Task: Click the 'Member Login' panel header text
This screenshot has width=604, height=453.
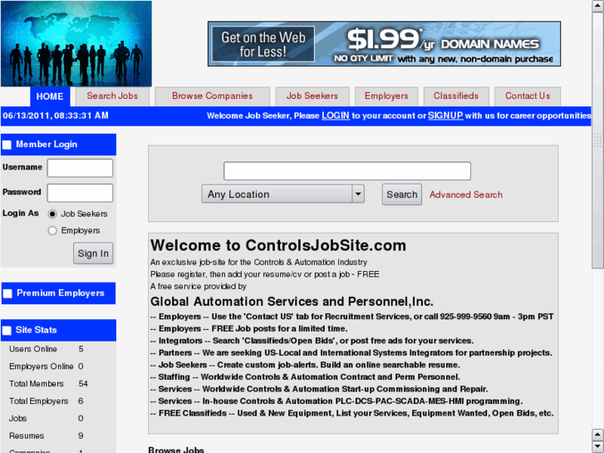Action: (x=47, y=145)
